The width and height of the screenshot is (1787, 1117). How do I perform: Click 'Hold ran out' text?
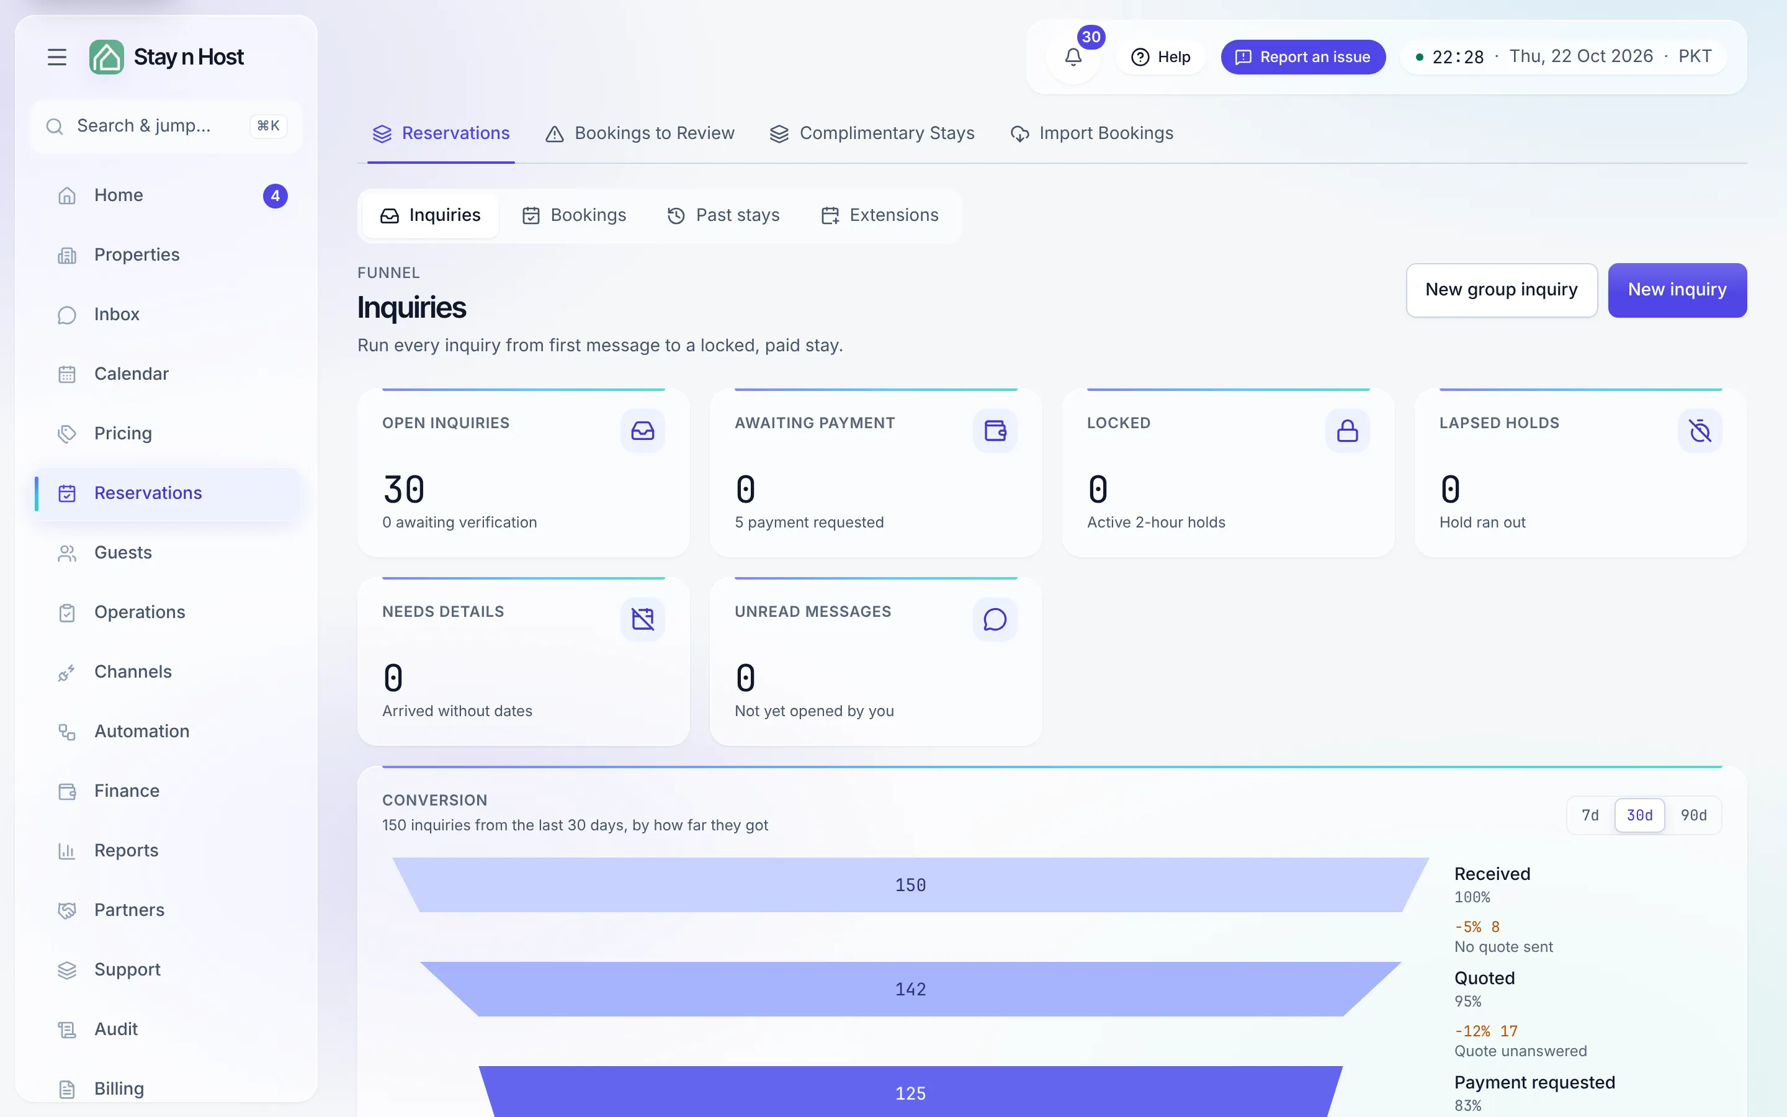[x=1482, y=523]
